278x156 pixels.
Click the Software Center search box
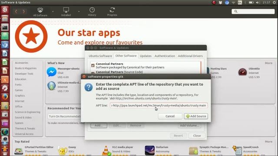coord(253,11)
